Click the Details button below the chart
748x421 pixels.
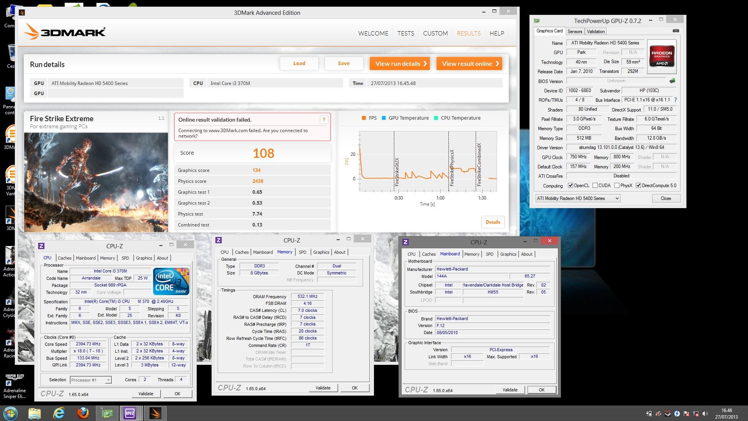point(493,222)
